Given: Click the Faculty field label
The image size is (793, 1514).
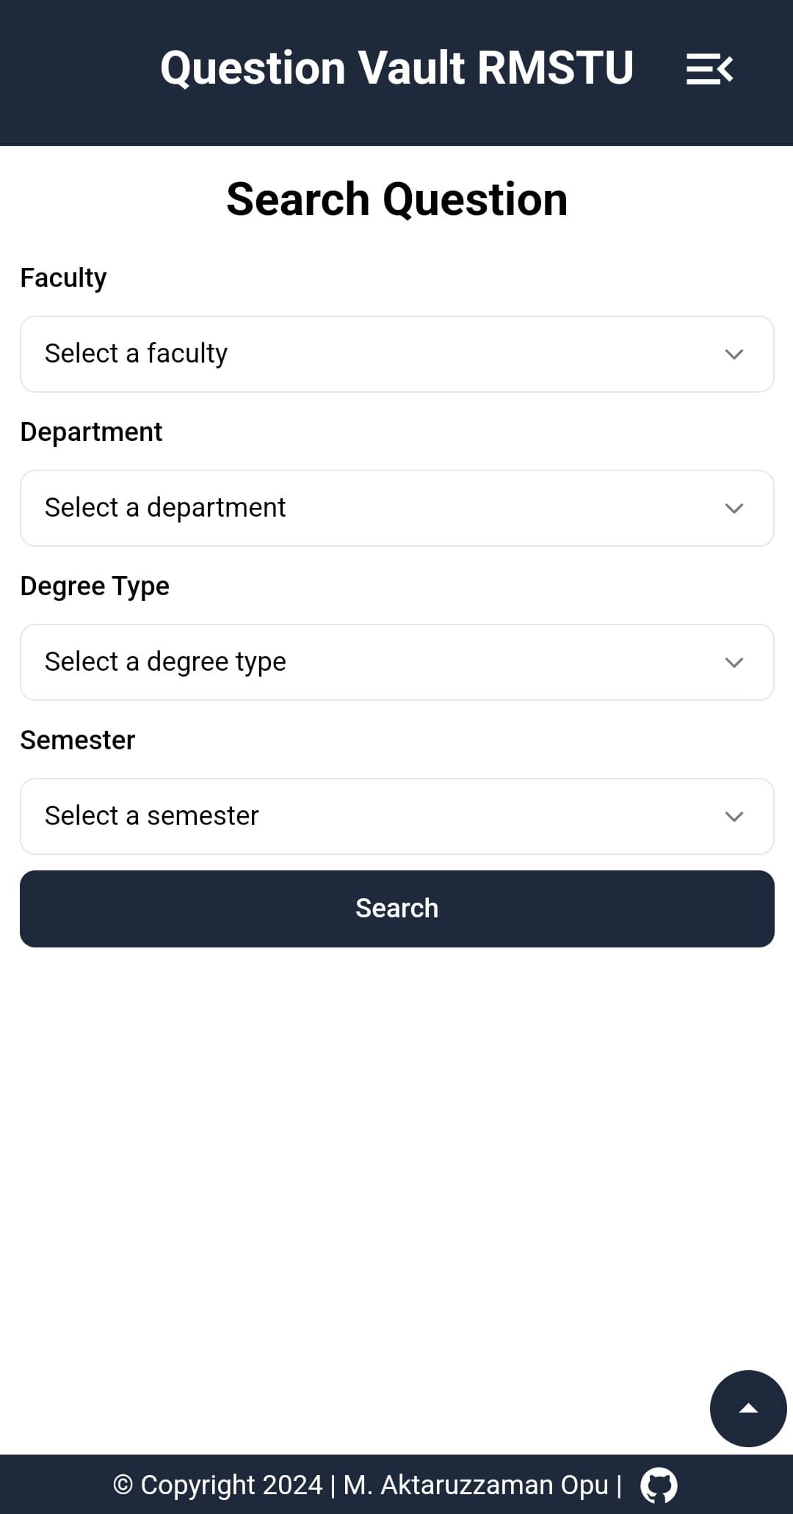Looking at the screenshot, I should (x=63, y=278).
